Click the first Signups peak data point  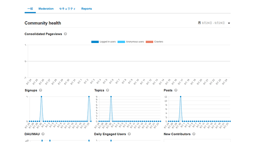pos(41,97)
